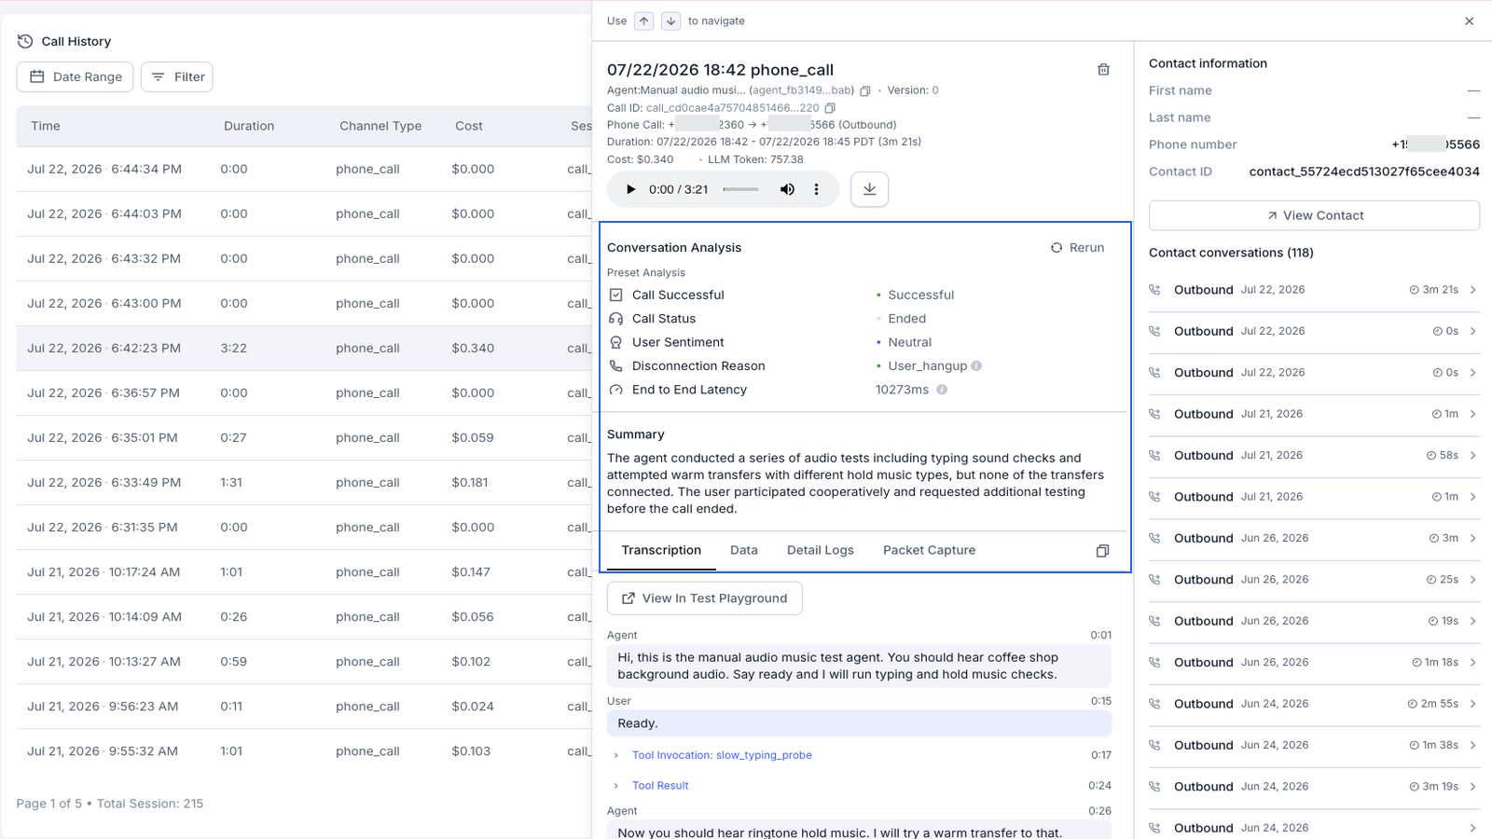Click phone icon of Outbound Jun 24 3m 19s
Screen dimensions: 1492x839
pyautogui.click(x=1154, y=787)
